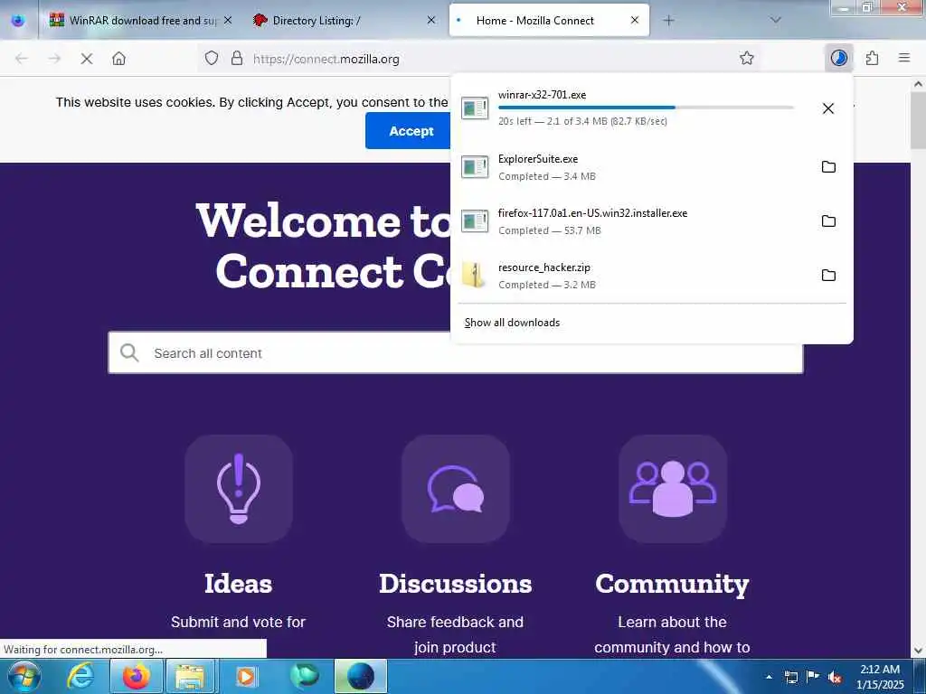
Task: Open a new tab with the plus button
Action: [668, 21]
